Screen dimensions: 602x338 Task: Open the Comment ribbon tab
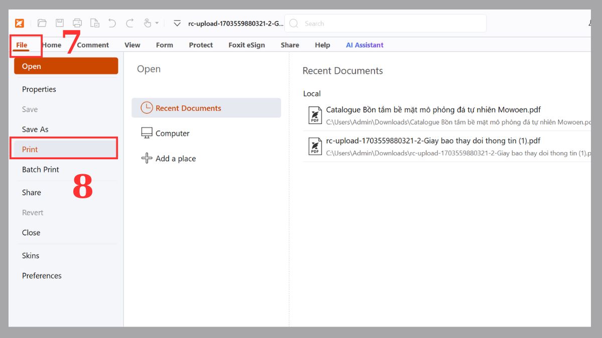(x=93, y=45)
